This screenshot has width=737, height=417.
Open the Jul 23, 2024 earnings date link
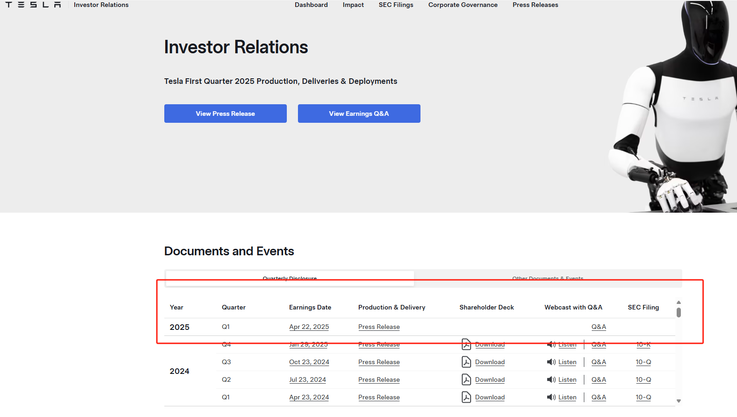[x=307, y=379]
